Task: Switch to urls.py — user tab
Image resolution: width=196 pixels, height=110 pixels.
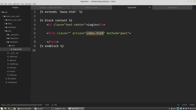Action: tap(91, 7)
